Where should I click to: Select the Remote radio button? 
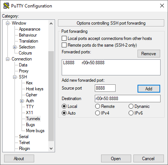click(x=97, y=106)
